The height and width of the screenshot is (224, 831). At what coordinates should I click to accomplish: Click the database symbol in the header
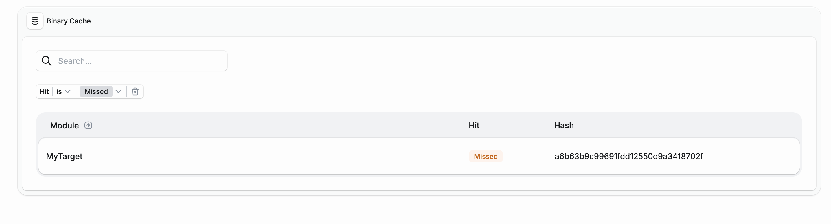coord(35,21)
